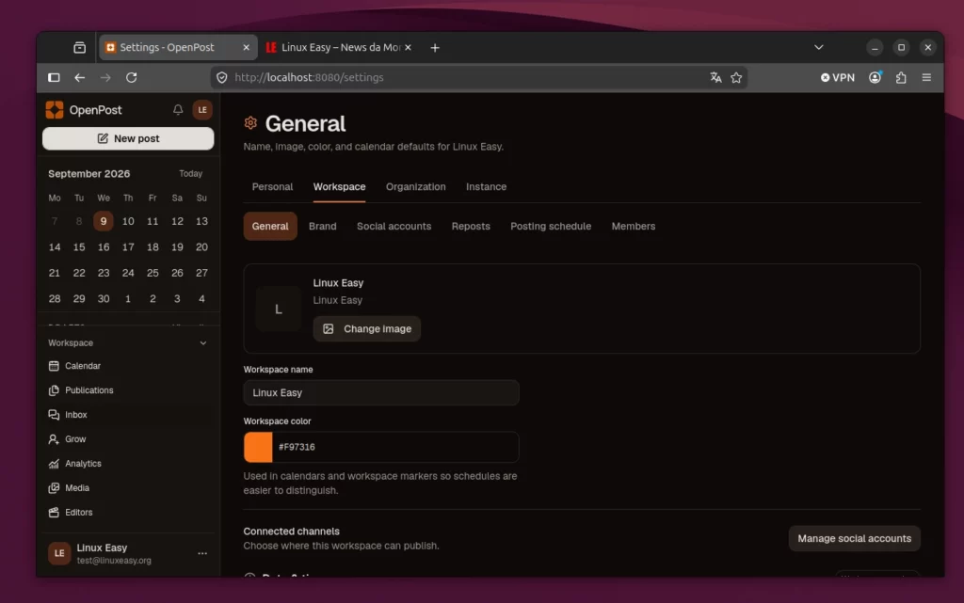Image resolution: width=964 pixels, height=603 pixels.
Task: Open account menu three-dots next to Linux Easy
Action: (x=202, y=553)
